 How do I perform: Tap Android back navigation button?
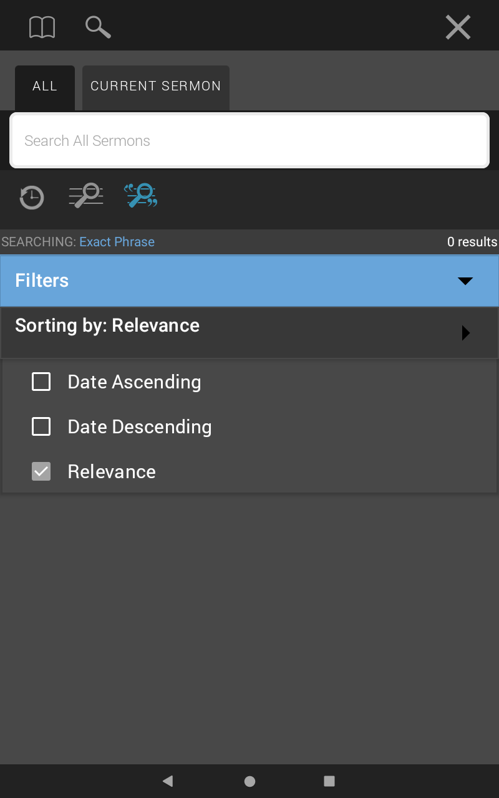167,781
